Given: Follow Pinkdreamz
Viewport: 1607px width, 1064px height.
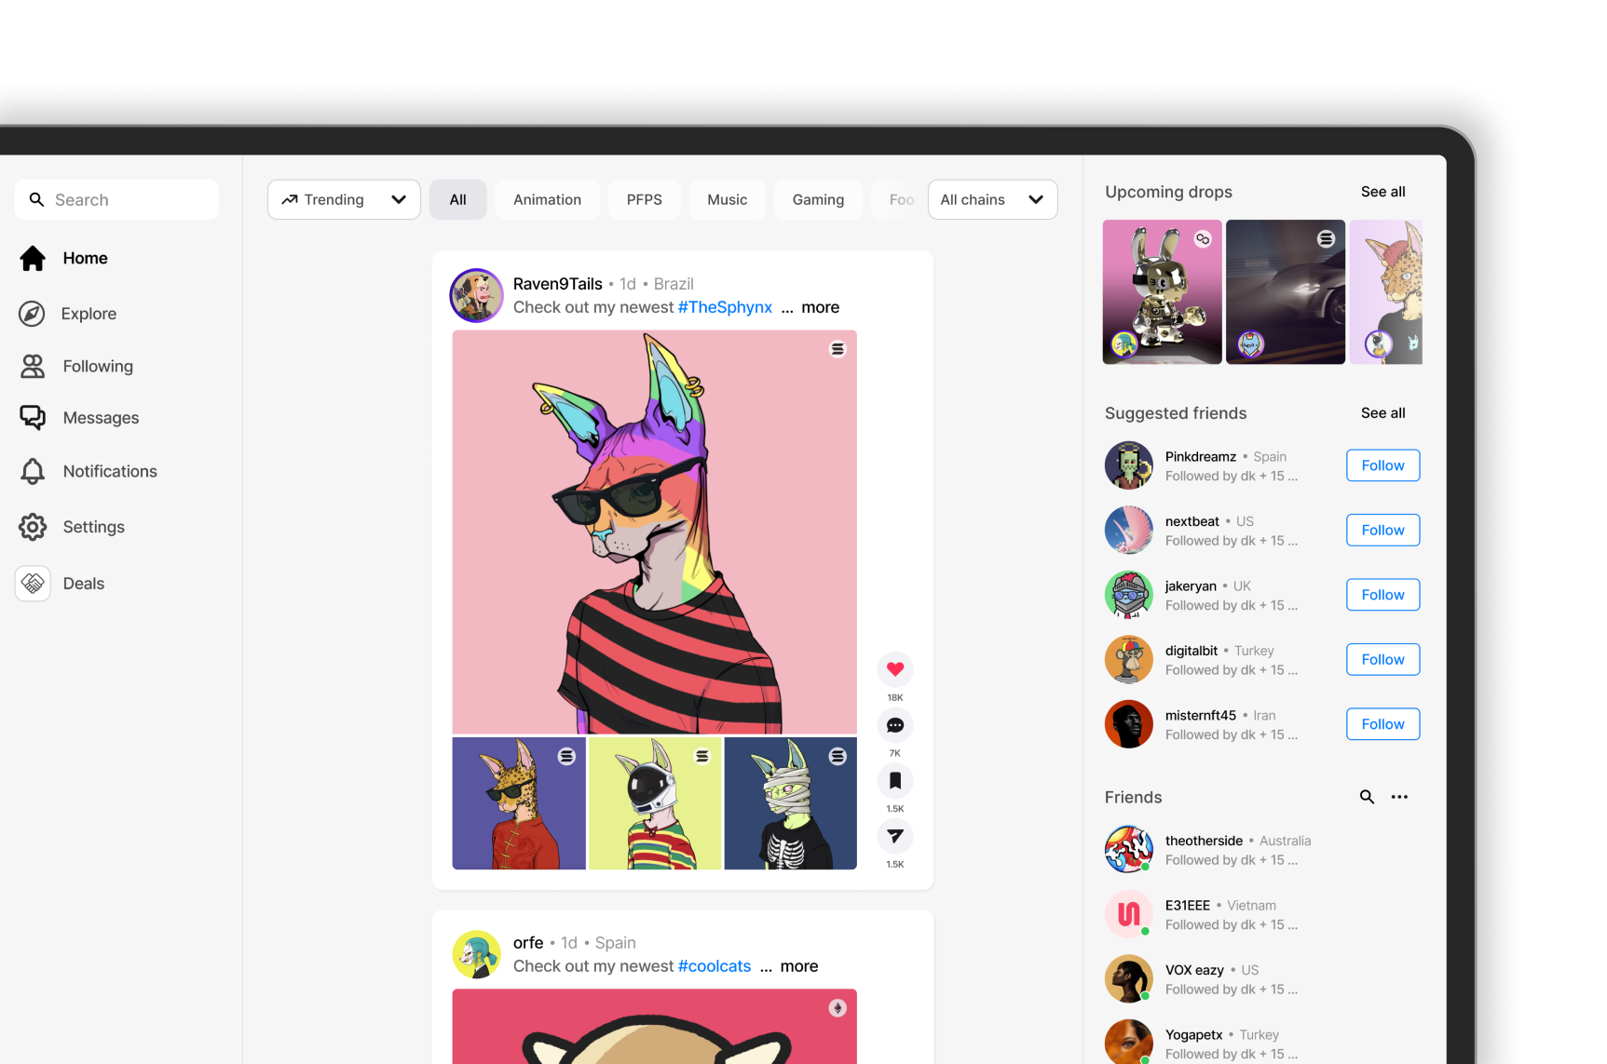Looking at the screenshot, I should 1382,465.
